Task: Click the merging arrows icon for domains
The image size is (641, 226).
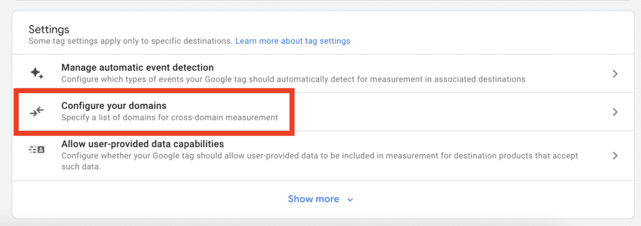Action: coord(37,111)
